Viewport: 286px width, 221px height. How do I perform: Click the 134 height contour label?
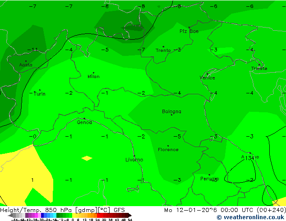[x=249, y=158]
